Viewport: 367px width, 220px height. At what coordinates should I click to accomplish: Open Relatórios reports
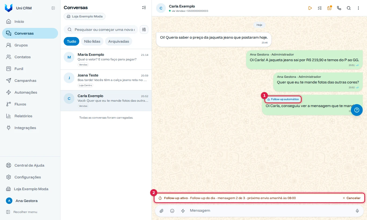coord(30,116)
